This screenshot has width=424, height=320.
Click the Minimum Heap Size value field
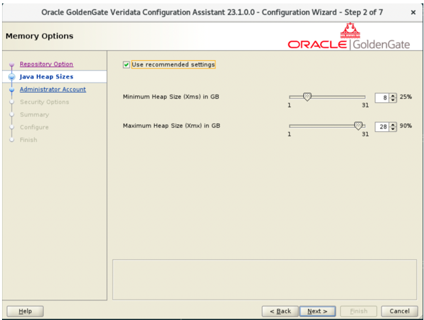pos(382,97)
